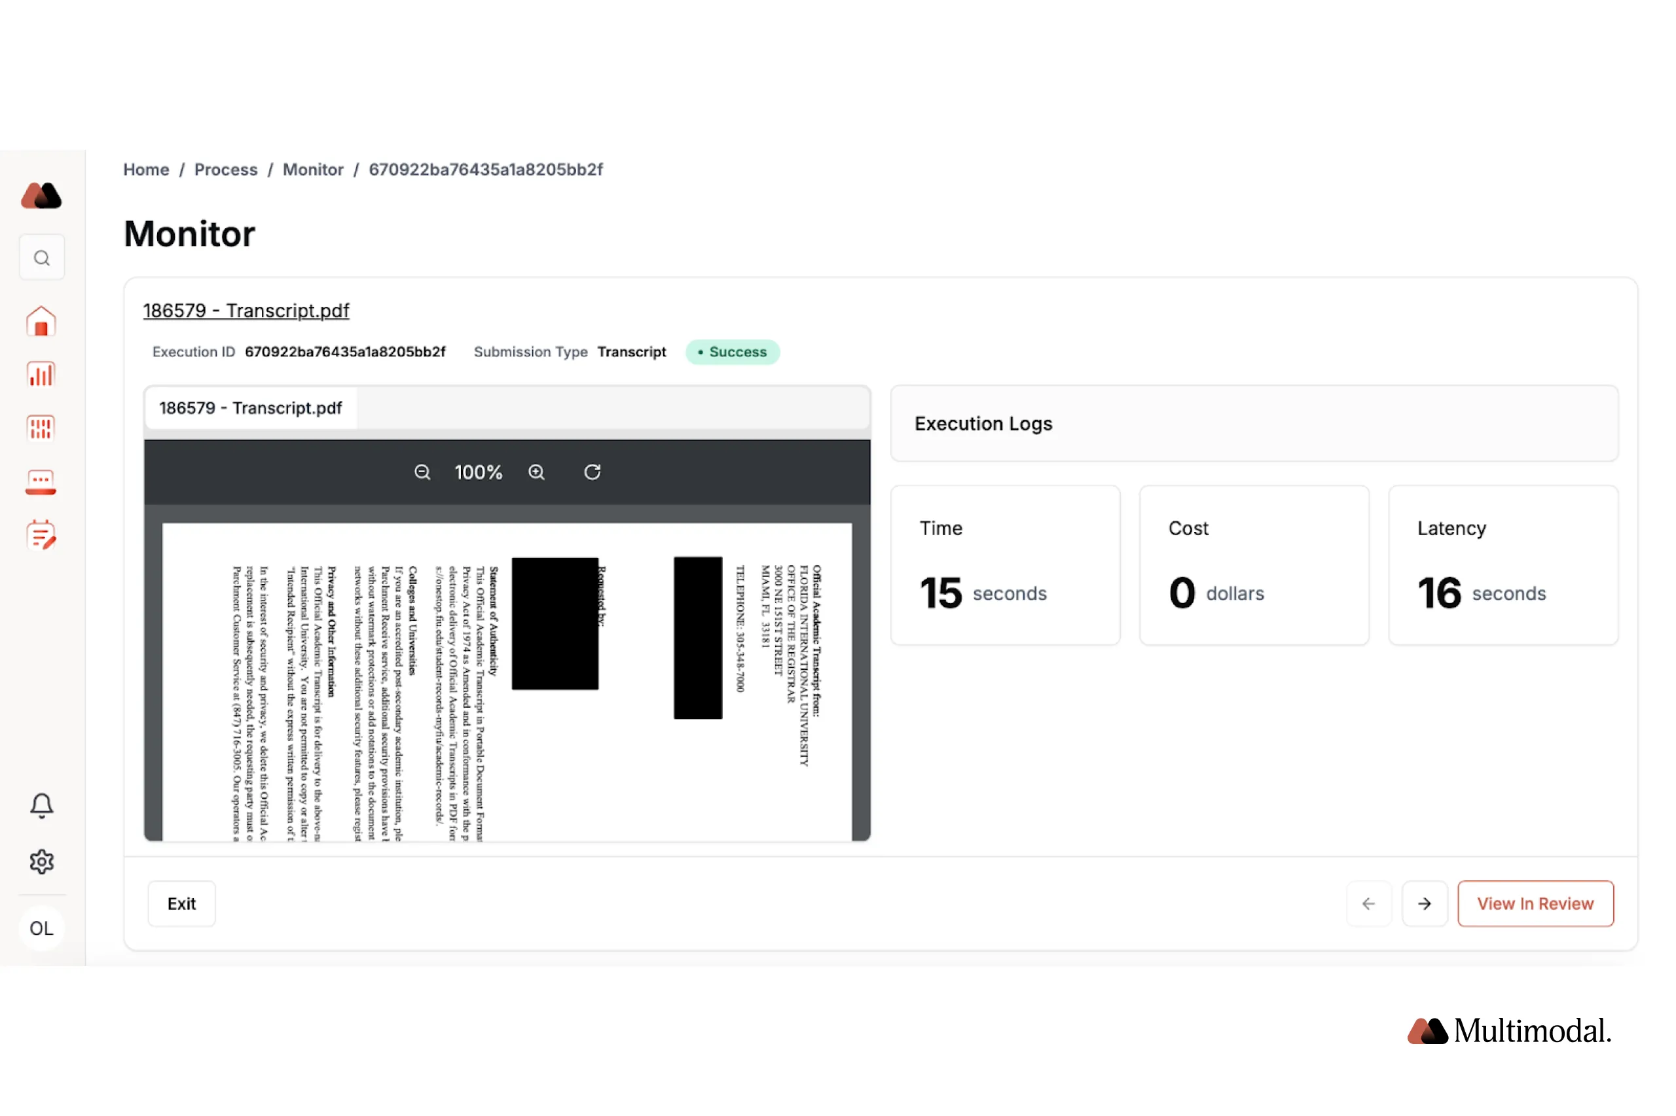This screenshot has height=1116, width=1676.
Task: Click the Latency 16 seconds card
Action: point(1503,565)
